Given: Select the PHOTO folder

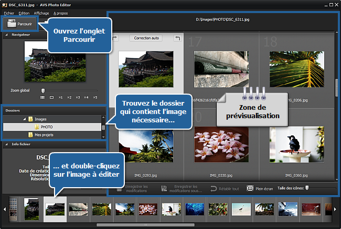Looking at the screenshot, I should coord(46,127).
